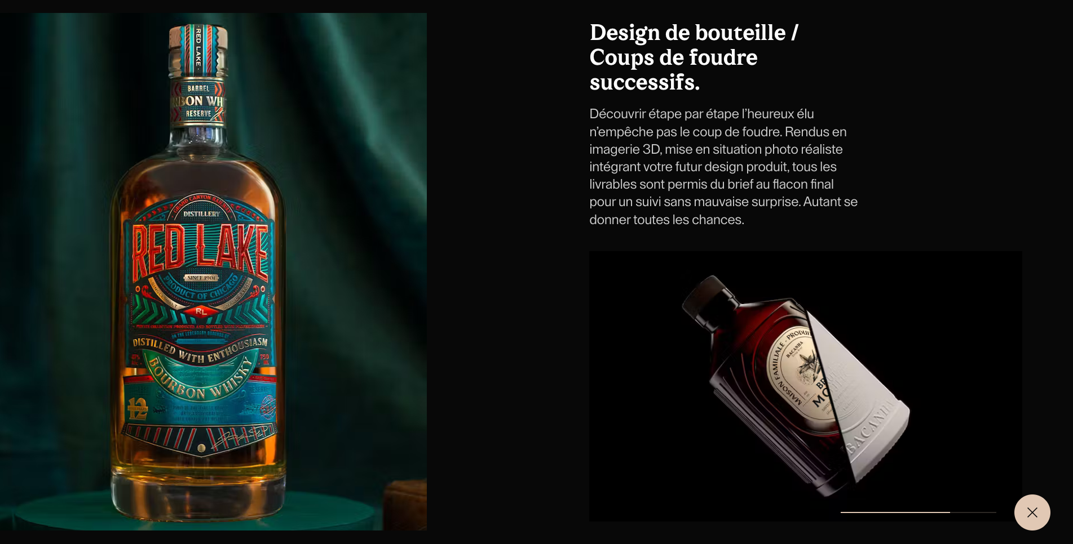This screenshot has height=544, width=1073.
Task: Select the 'Design de bouteille' heading
Action: tap(694, 57)
